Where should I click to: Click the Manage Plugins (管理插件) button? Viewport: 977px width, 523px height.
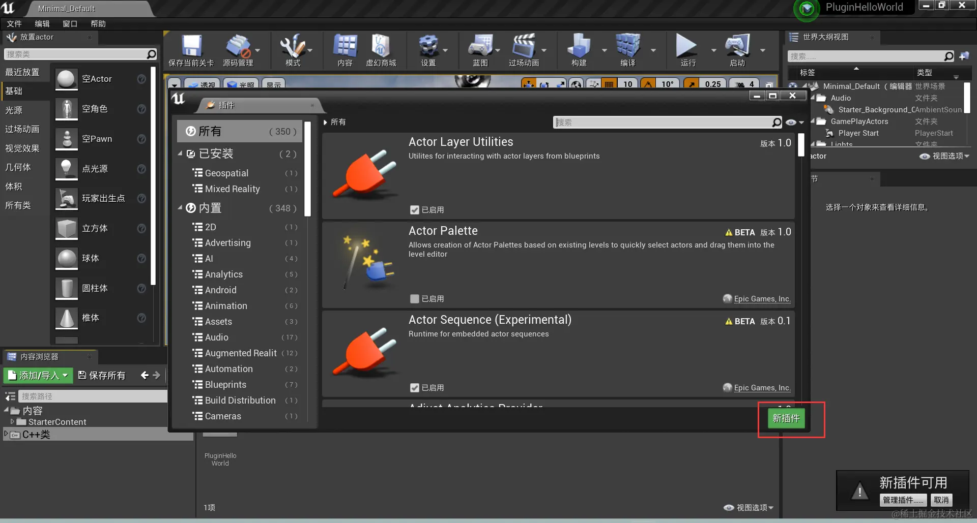point(903,500)
